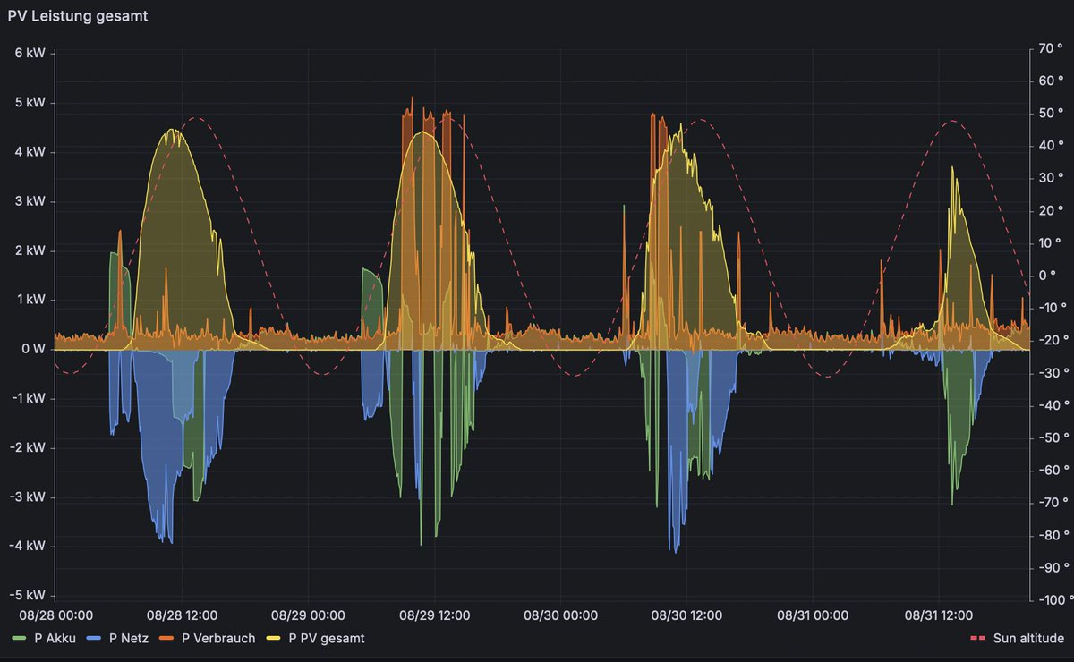Click the 08/28 00:00 time axis label
This screenshot has width=1074, height=662.
pos(56,615)
